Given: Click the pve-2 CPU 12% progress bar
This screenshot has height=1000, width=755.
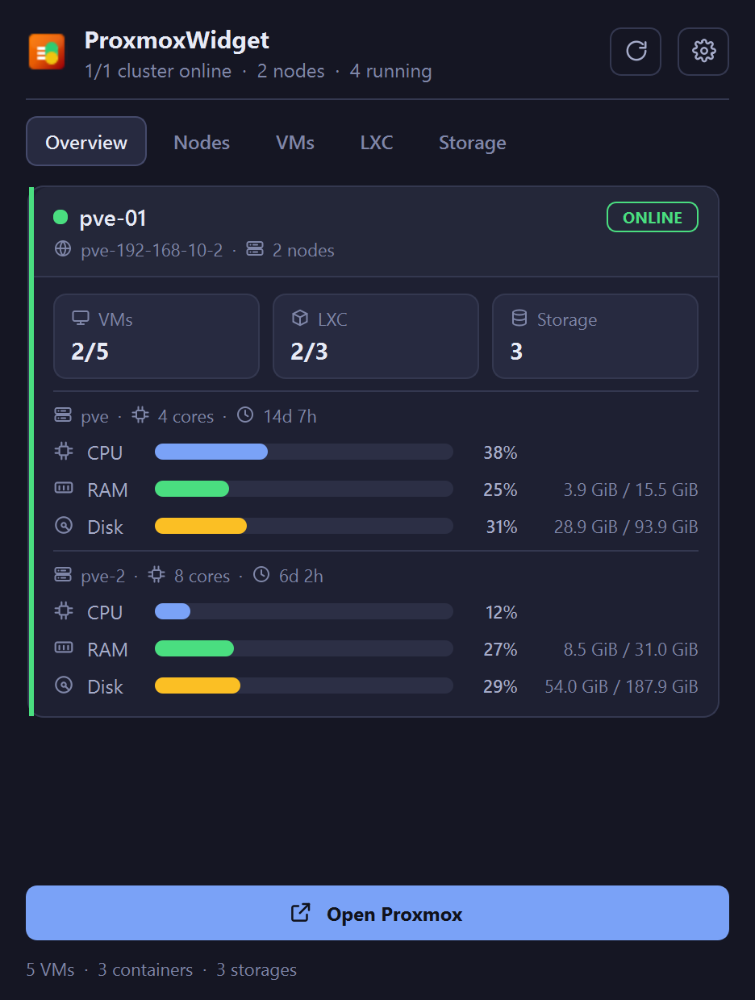Looking at the screenshot, I should 304,611.
